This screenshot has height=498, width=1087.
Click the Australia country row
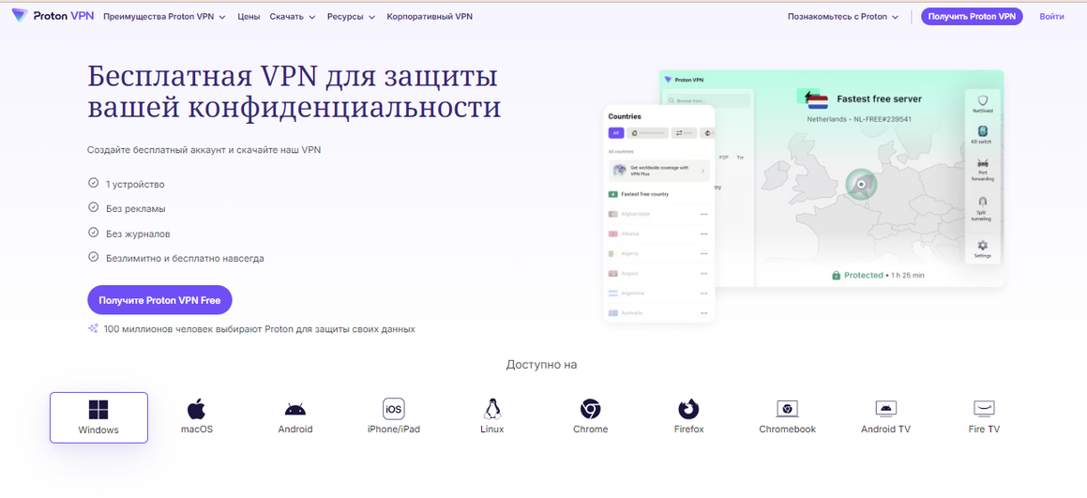coord(658,313)
